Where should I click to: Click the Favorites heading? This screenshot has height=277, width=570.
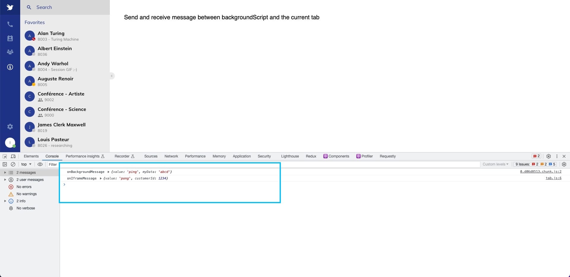(x=35, y=22)
